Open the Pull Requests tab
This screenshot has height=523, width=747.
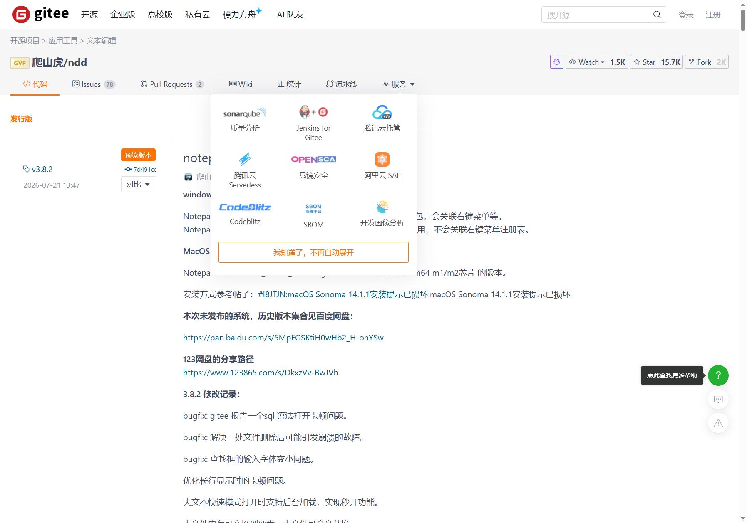(172, 84)
